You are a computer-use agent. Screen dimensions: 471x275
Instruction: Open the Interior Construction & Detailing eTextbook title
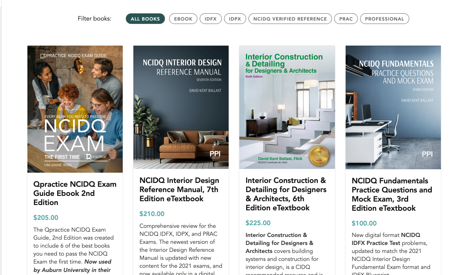click(286, 194)
